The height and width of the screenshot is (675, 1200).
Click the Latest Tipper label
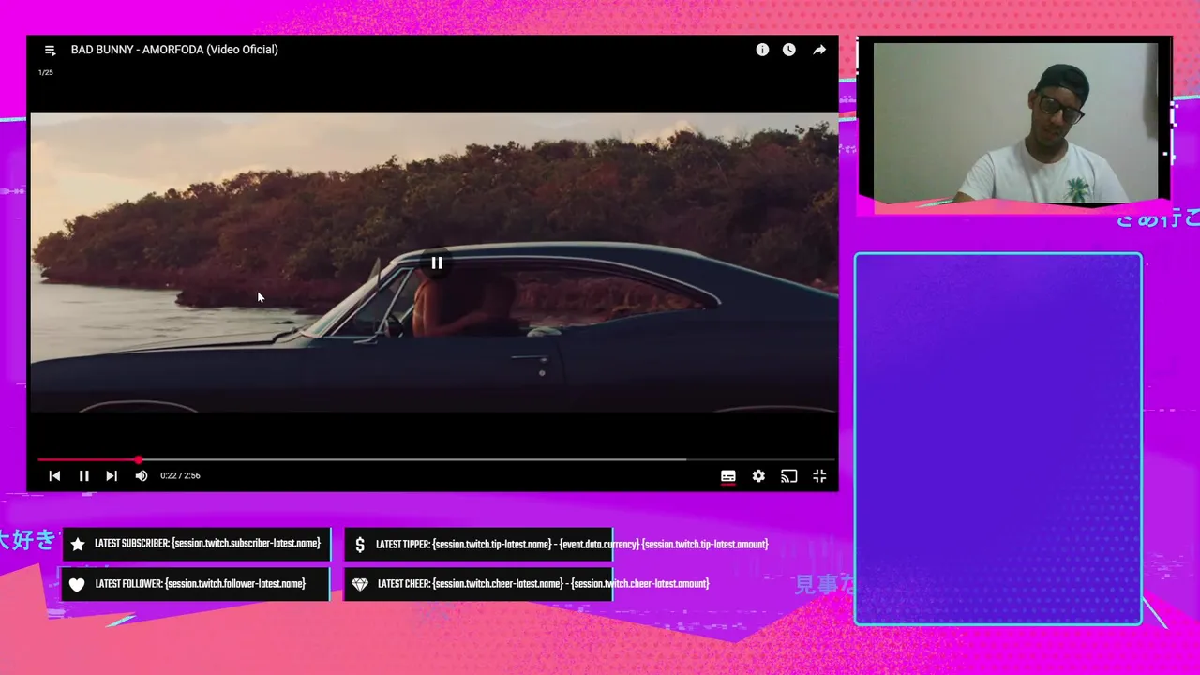572,544
